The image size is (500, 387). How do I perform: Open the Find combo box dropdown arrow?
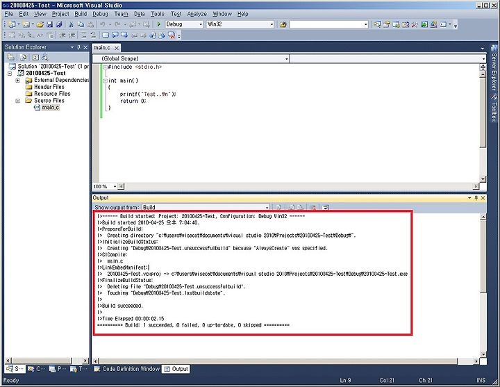(x=365, y=24)
